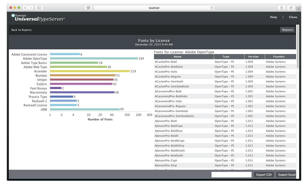The width and height of the screenshot is (308, 185).
Task: Select the AJensonPro-BoldSubh row
Action: coord(225,155)
